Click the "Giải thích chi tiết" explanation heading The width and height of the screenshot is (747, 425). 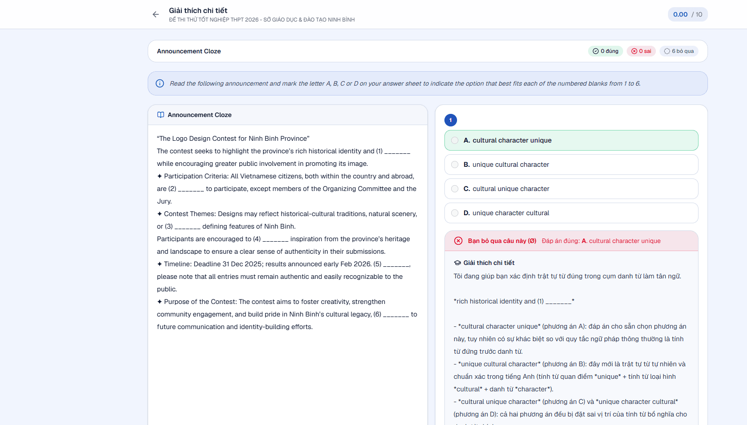tap(489, 263)
